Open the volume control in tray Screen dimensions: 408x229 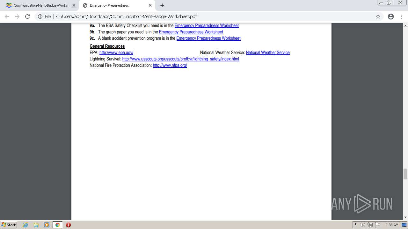[362, 225]
